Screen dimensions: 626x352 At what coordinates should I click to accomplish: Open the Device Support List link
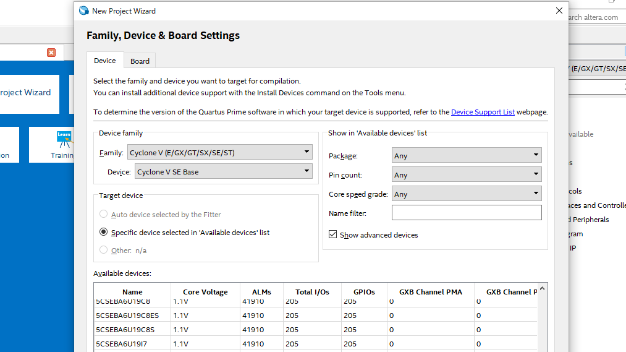tap(483, 112)
